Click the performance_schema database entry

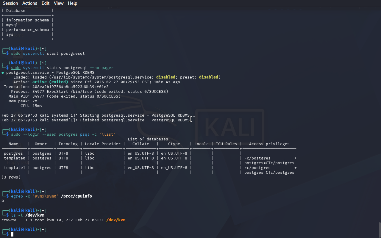(27, 30)
